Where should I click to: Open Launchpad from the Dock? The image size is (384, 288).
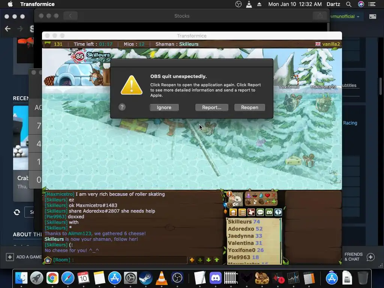(x=37, y=278)
